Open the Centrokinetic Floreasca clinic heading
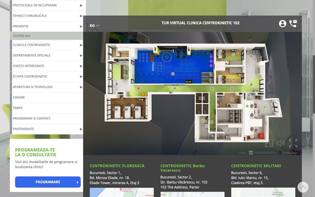The image size is (315, 197). (117, 166)
